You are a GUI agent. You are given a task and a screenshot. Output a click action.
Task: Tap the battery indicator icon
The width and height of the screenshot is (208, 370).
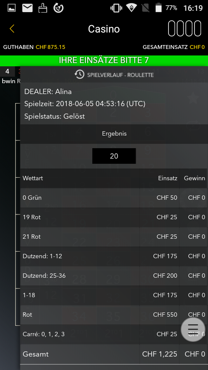pos(159,8)
